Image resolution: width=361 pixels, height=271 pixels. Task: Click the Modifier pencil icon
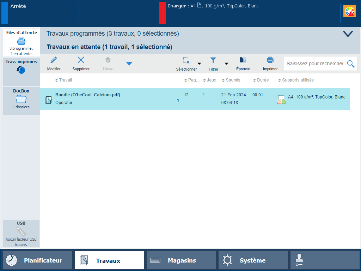coord(54,60)
